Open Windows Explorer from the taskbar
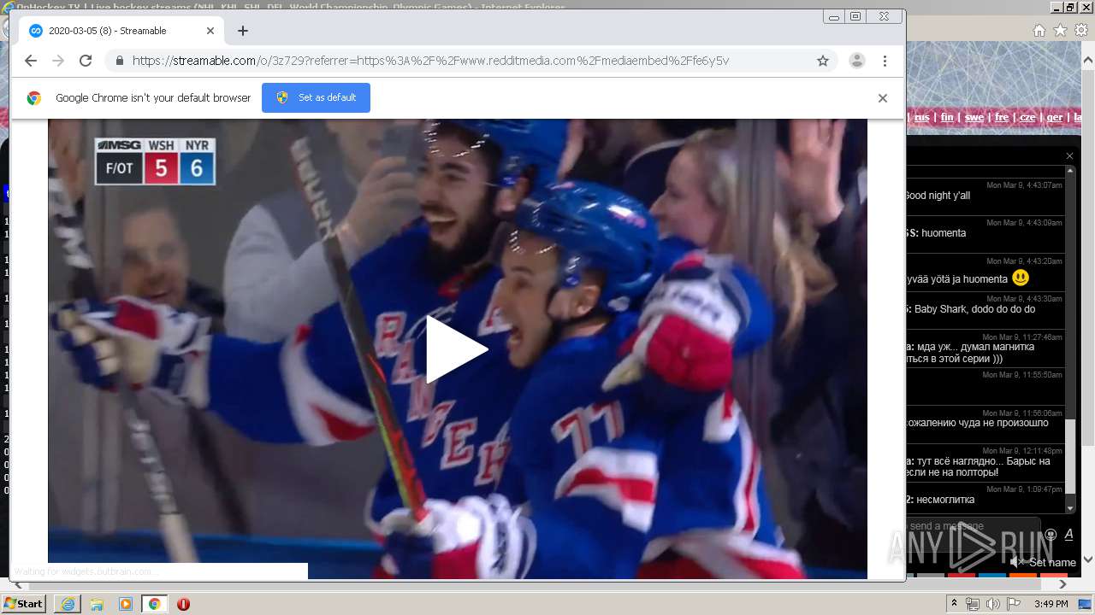The width and height of the screenshot is (1095, 615). click(97, 604)
